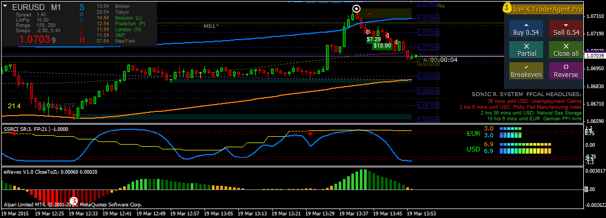Click the 11:54 GMT time row
Screen dimensions: 606x218
111,35
